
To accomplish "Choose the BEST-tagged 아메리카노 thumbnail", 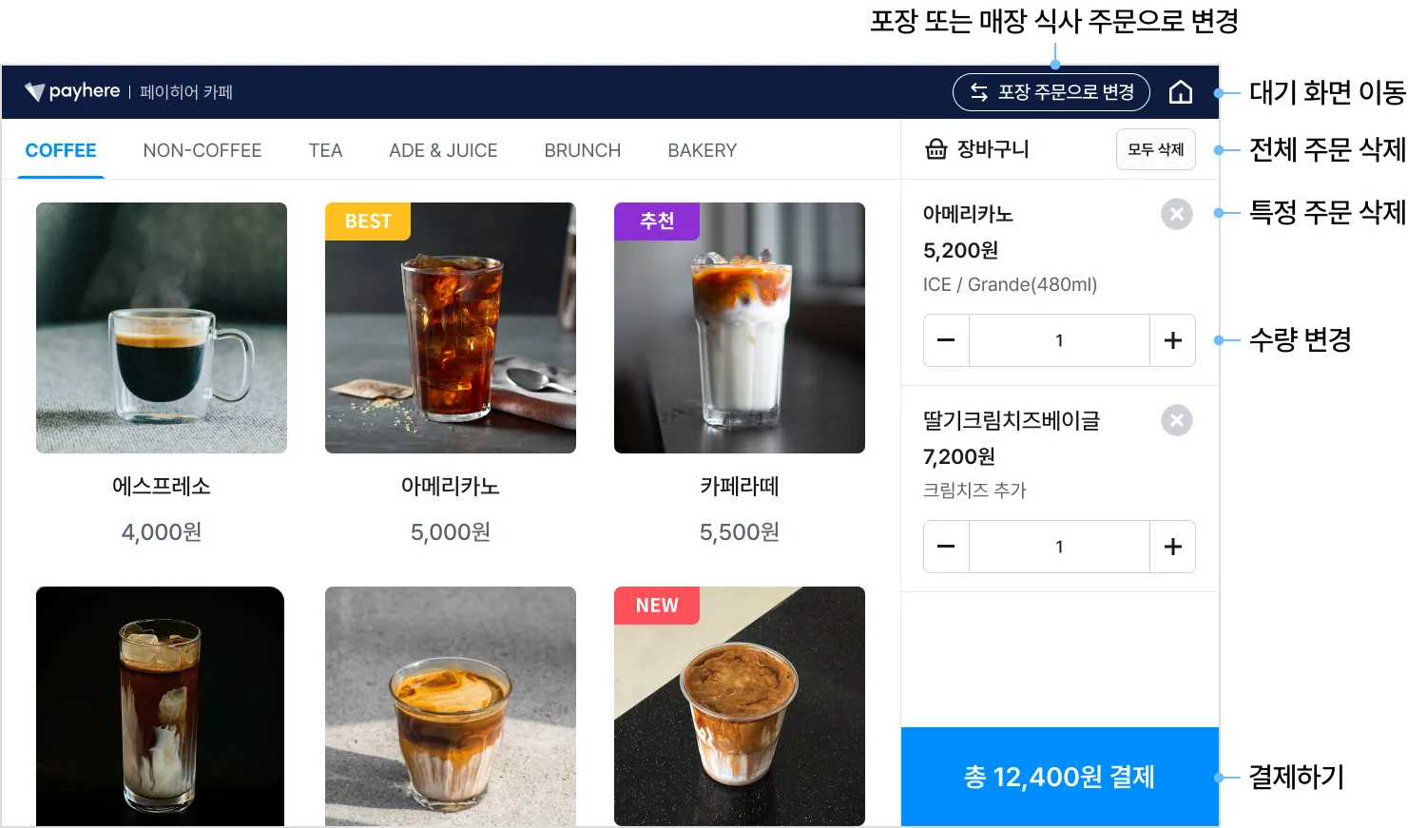I will [451, 328].
